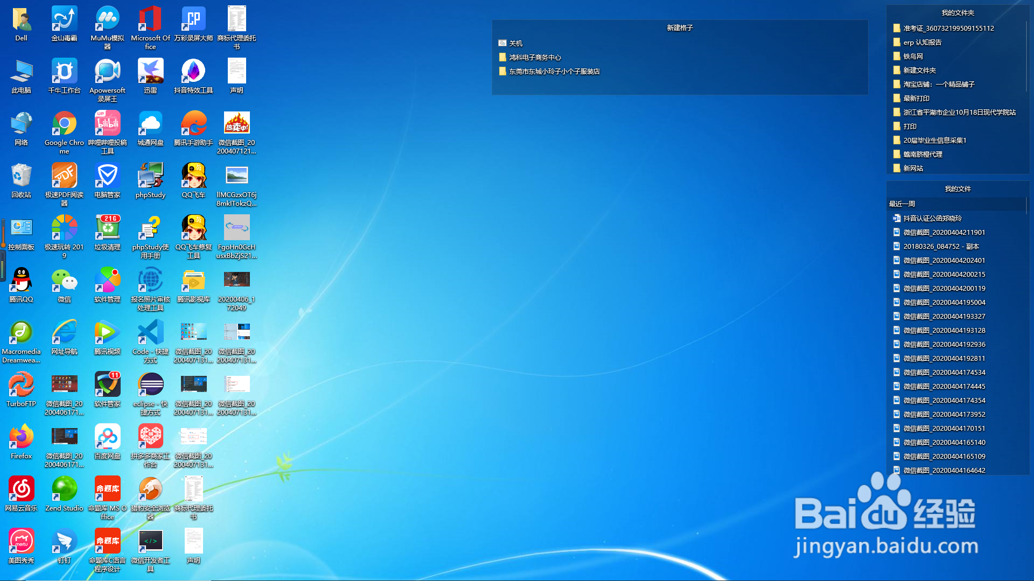The height and width of the screenshot is (581, 1034).
Task: Open Zend Studio icon
Action: [x=64, y=489]
